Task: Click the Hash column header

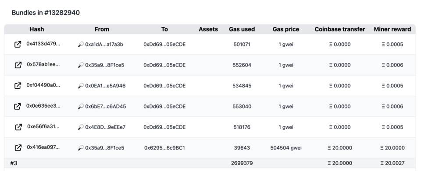Action: 37,29
